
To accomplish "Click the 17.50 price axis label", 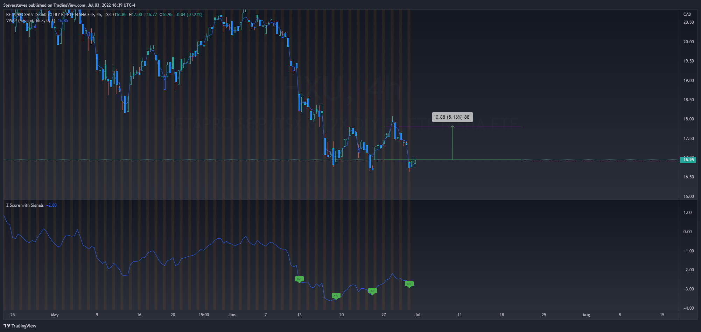I will (x=688, y=139).
